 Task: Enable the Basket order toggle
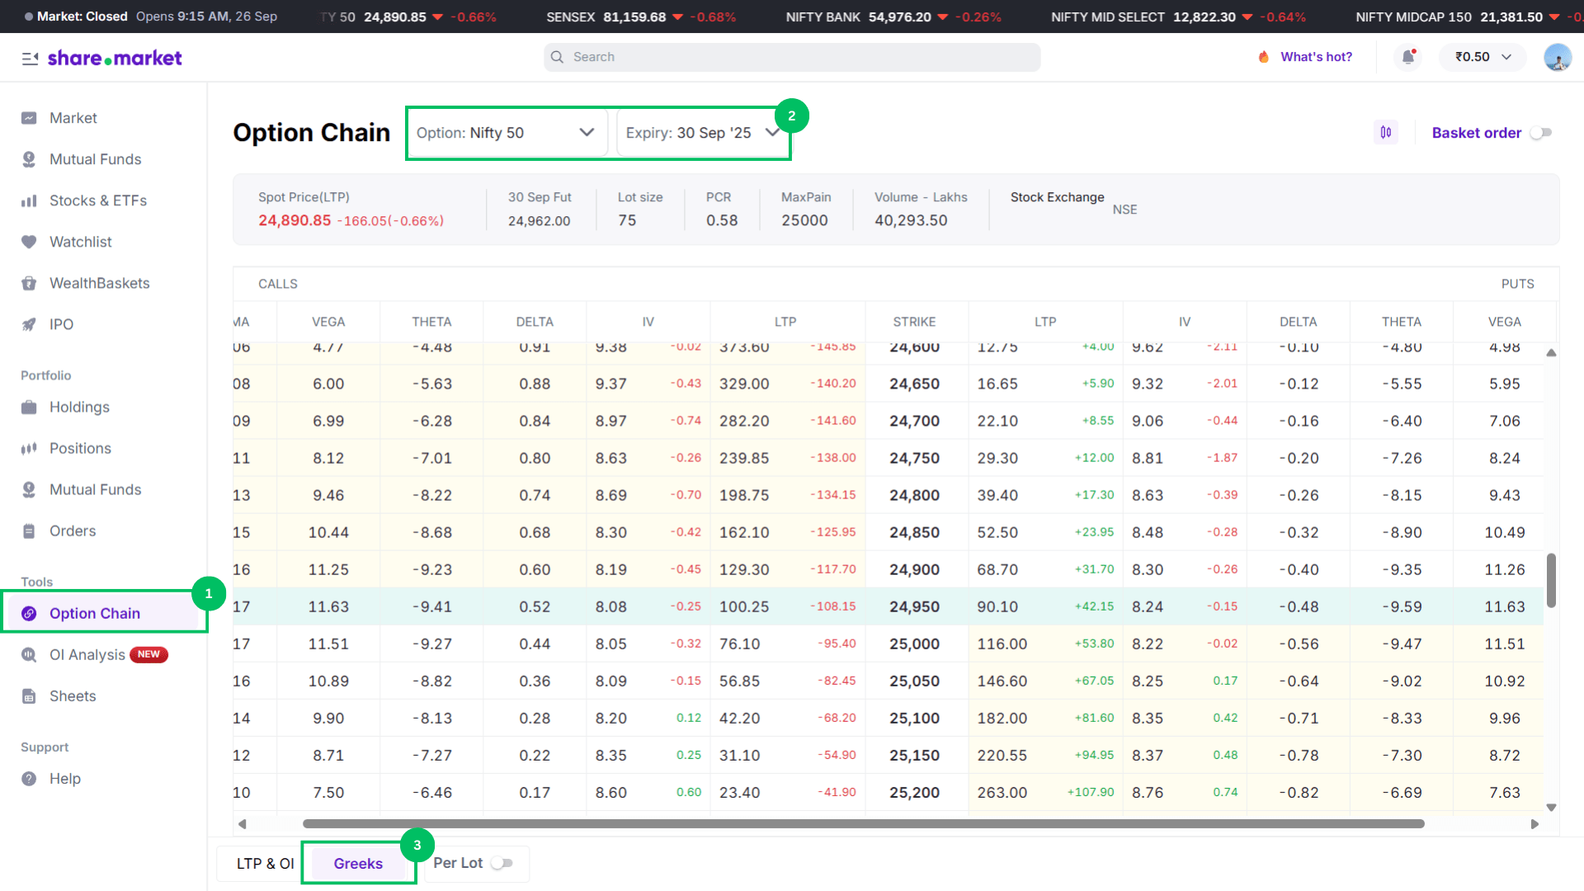(x=1540, y=133)
